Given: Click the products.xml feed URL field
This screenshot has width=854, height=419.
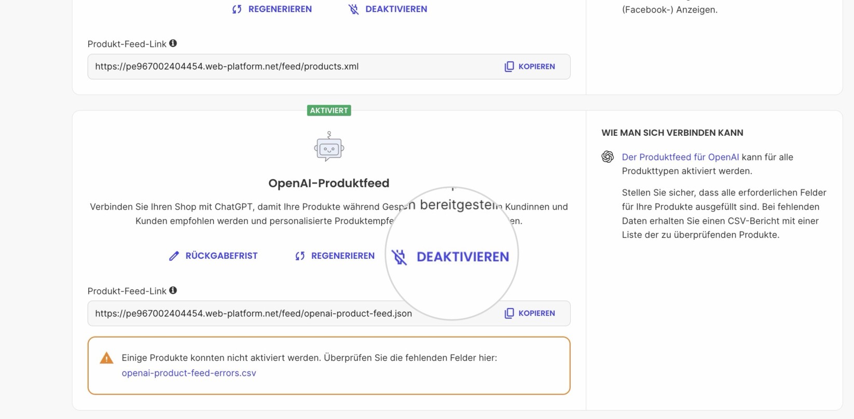Looking at the screenshot, I should point(329,66).
